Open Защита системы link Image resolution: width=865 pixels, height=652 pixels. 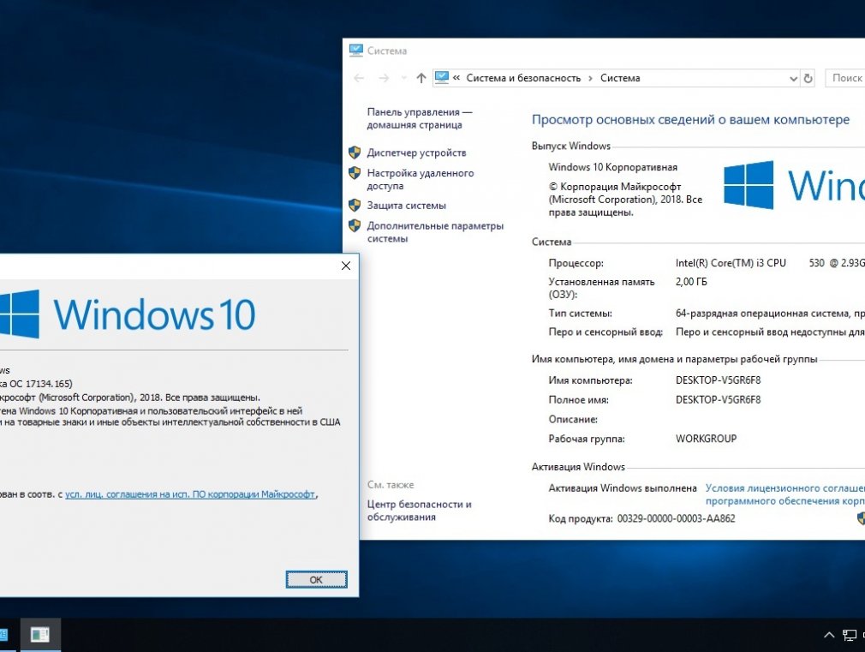(x=407, y=206)
